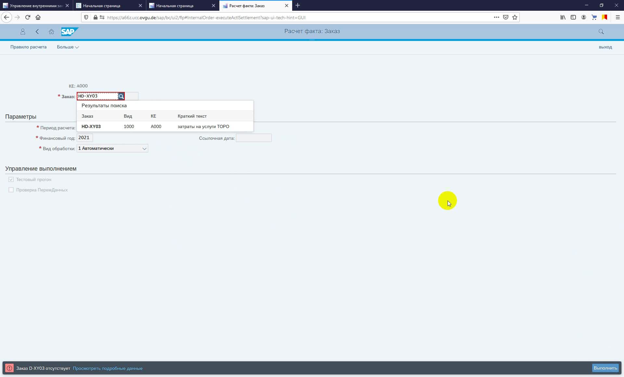624x377 pixels.
Task: Click the red error icon in status bar
Action: (x=9, y=368)
